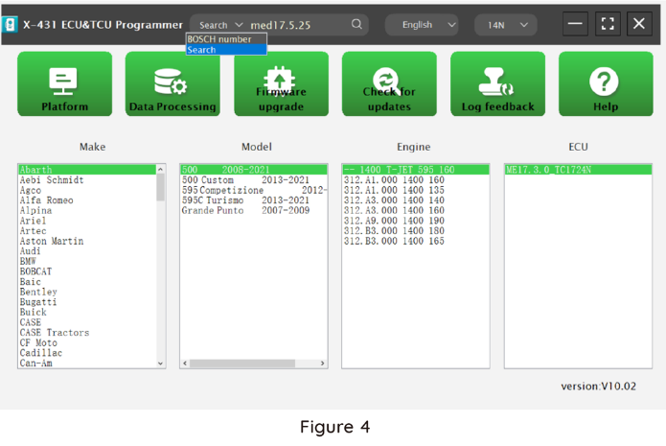
Task: Select Cadillac make
Action: click(87, 353)
